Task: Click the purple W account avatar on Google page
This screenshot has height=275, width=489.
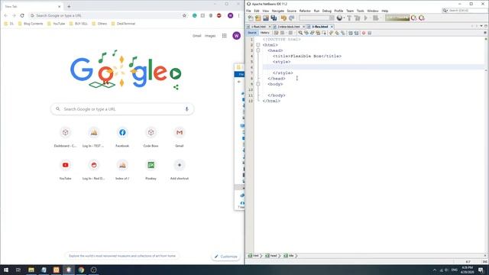Action: pyautogui.click(x=236, y=36)
